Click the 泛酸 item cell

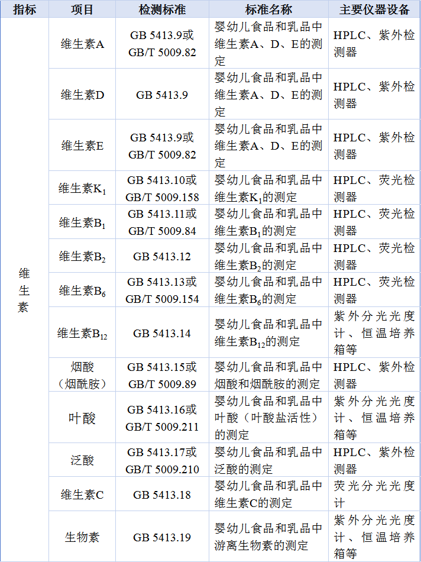pyautogui.click(x=82, y=460)
